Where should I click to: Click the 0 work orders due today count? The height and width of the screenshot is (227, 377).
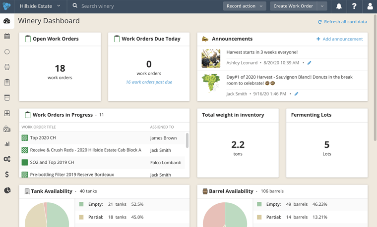point(149,64)
